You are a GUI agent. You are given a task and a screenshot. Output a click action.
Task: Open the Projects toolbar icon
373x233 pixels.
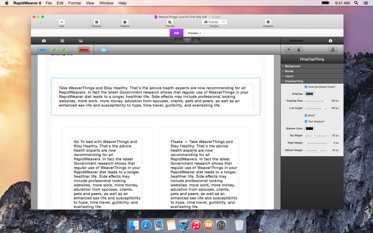[x=96, y=22]
